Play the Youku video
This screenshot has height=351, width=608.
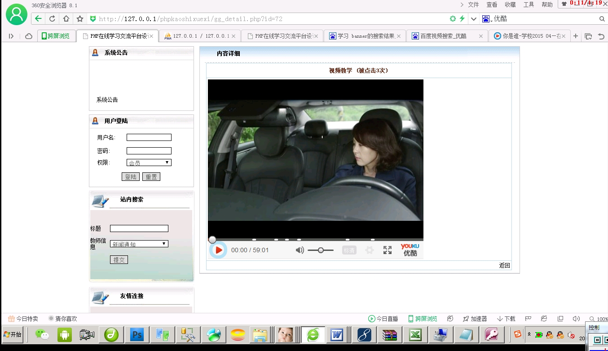coord(219,250)
